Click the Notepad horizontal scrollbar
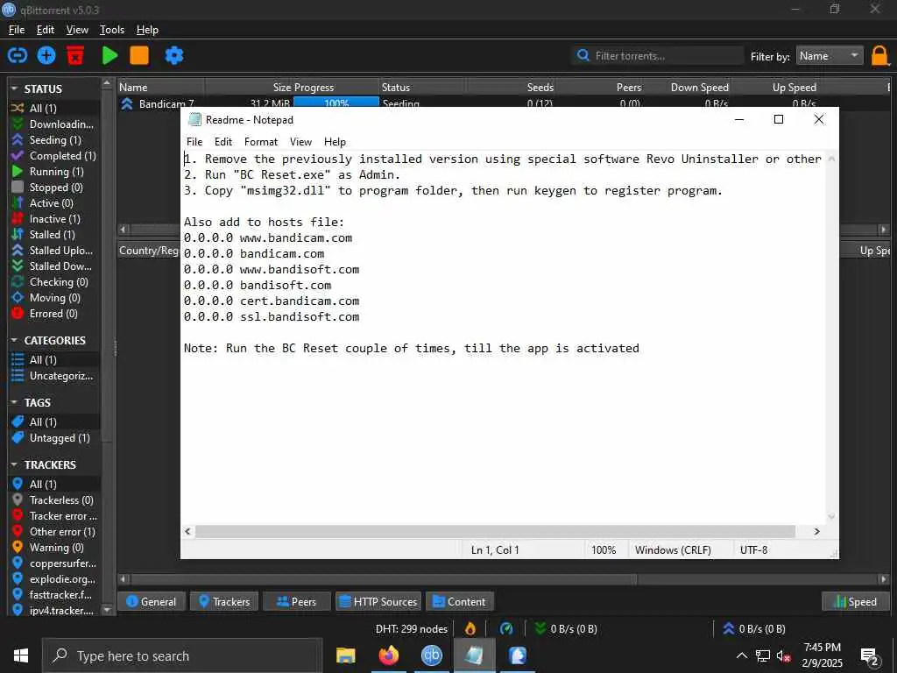The image size is (897, 673). coord(495,532)
